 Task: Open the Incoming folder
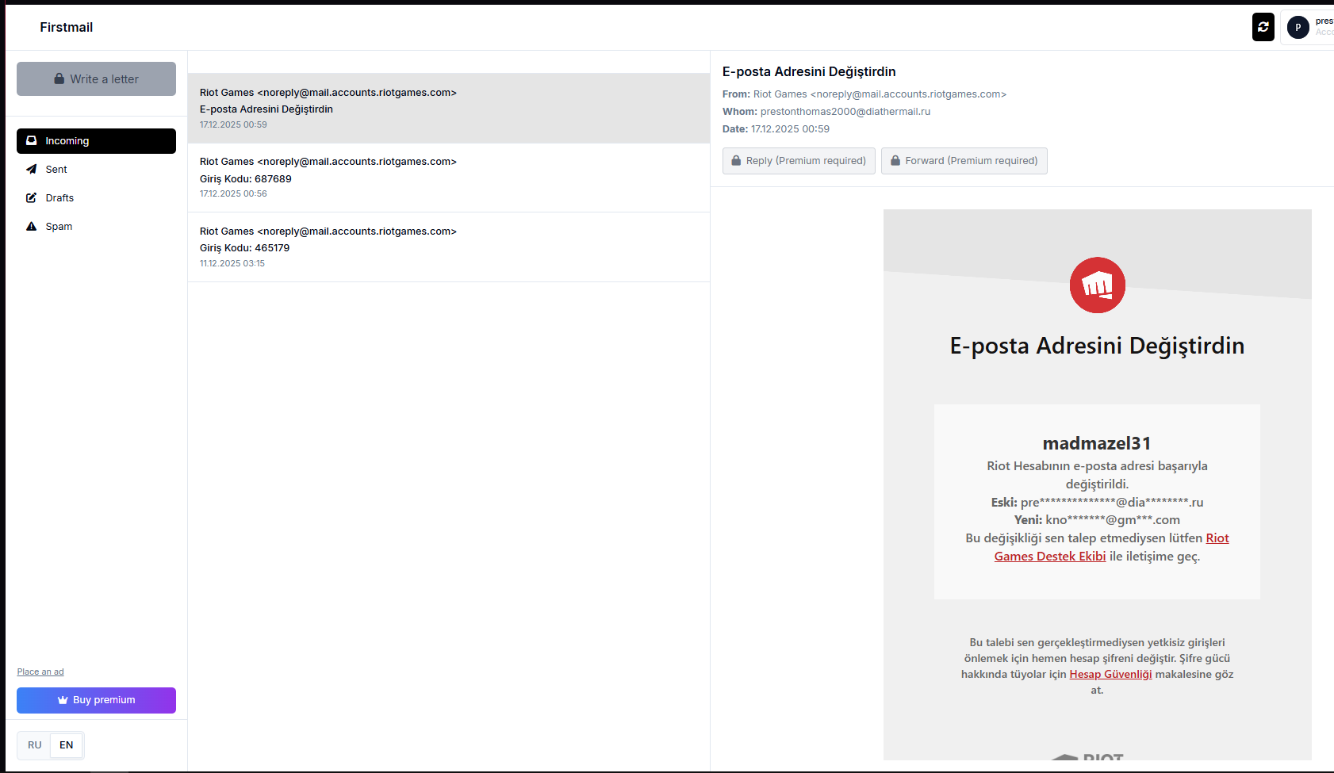[96, 140]
